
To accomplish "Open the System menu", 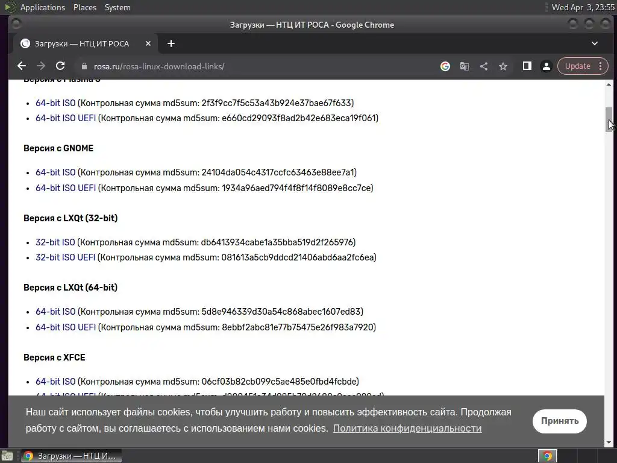I will [117, 7].
